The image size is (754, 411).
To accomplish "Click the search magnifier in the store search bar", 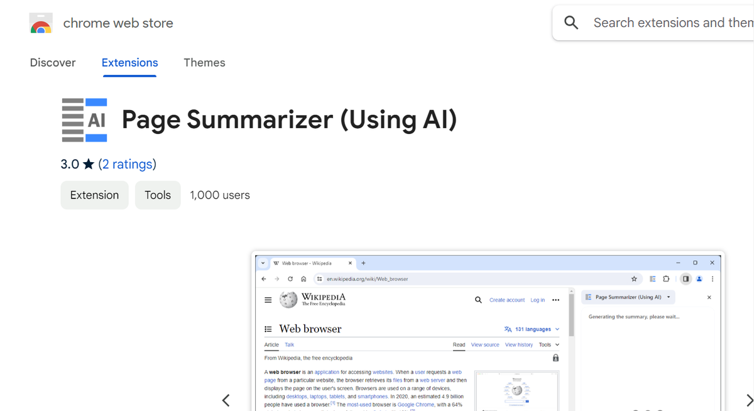I will [571, 22].
